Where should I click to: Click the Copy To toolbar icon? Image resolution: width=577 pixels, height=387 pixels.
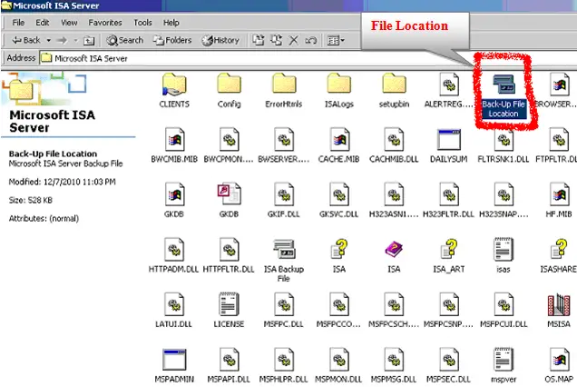[276, 40]
